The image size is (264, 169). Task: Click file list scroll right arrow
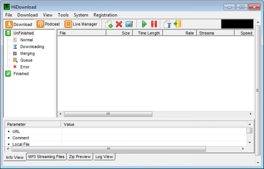click(251, 114)
